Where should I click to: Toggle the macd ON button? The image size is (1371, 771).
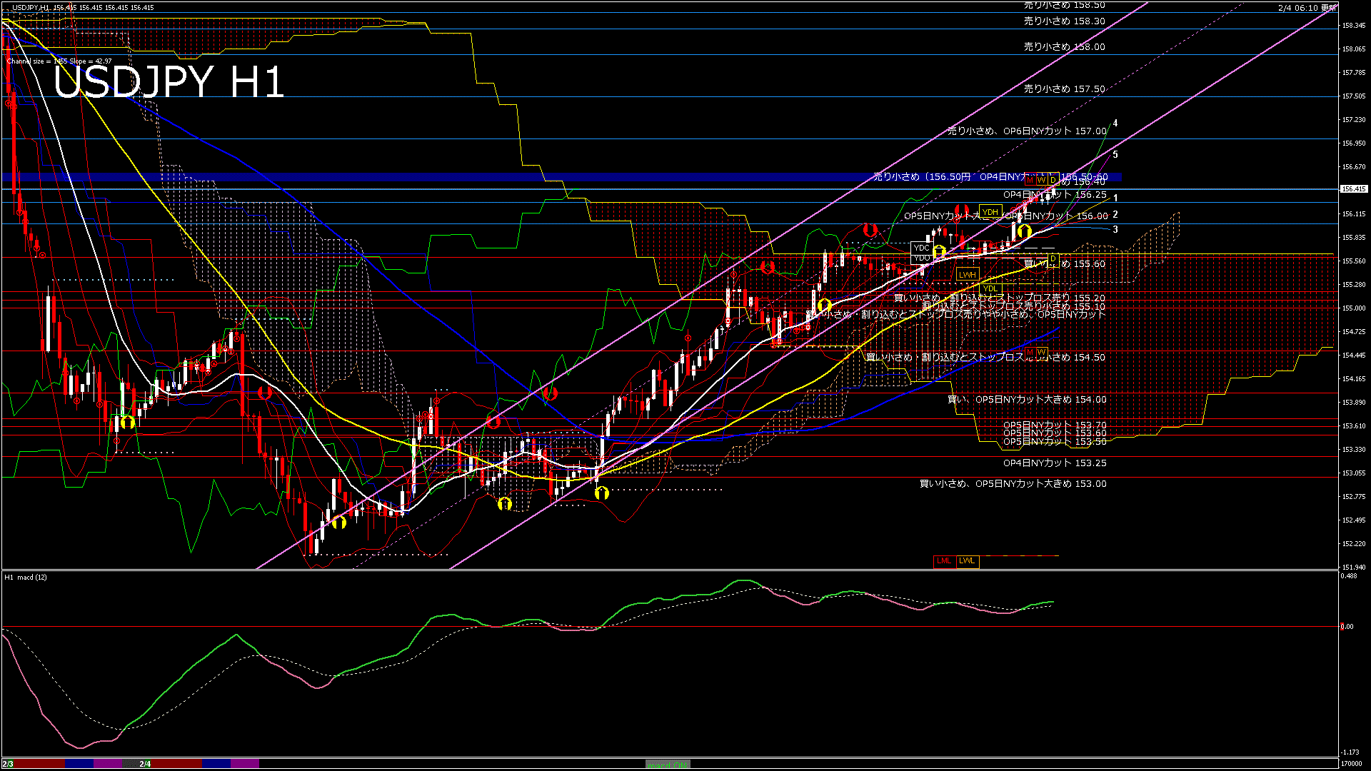click(667, 765)
